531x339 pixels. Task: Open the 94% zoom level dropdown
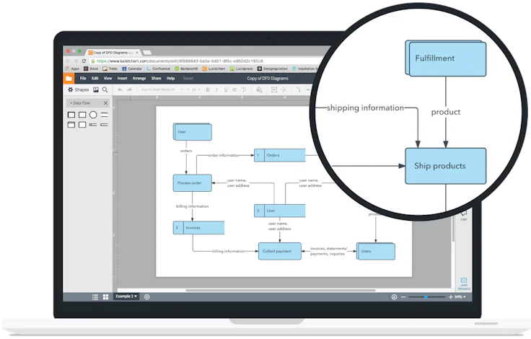click(x=460, y=297)
